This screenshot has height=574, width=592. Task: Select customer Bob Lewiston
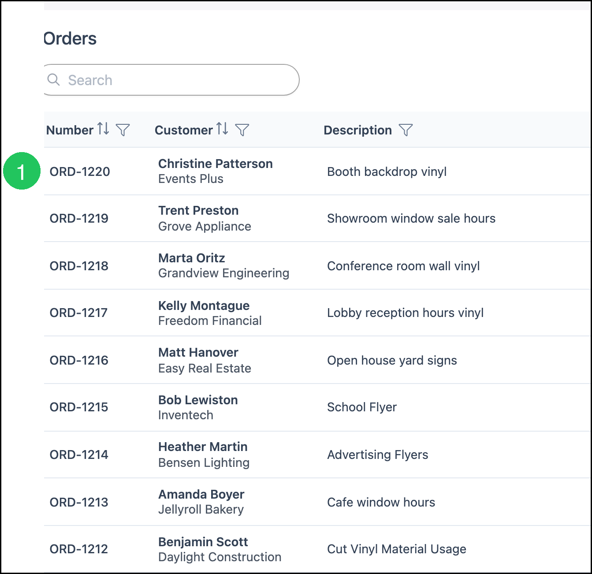[x=198, y=400]
